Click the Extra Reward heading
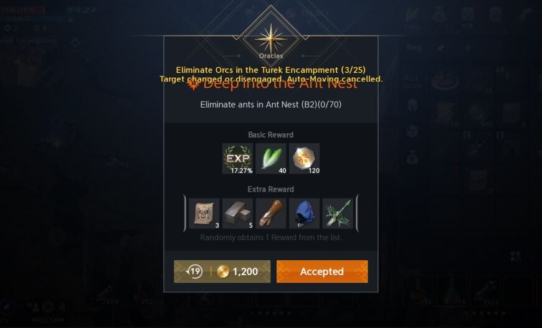The width and height of the screenshot is (542, 328). [270, 189]
